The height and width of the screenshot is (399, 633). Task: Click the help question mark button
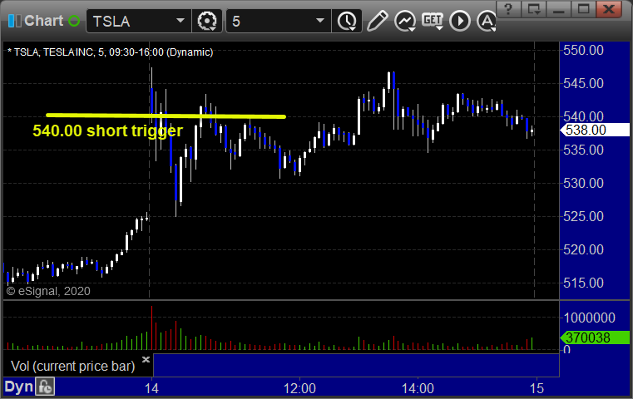[x=509, y=8]
